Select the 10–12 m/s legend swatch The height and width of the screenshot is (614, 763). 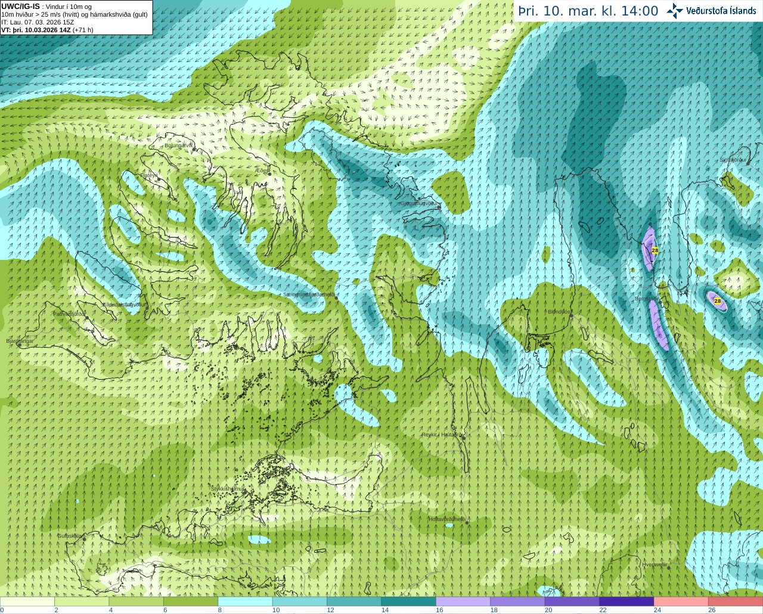pos(300,601)
